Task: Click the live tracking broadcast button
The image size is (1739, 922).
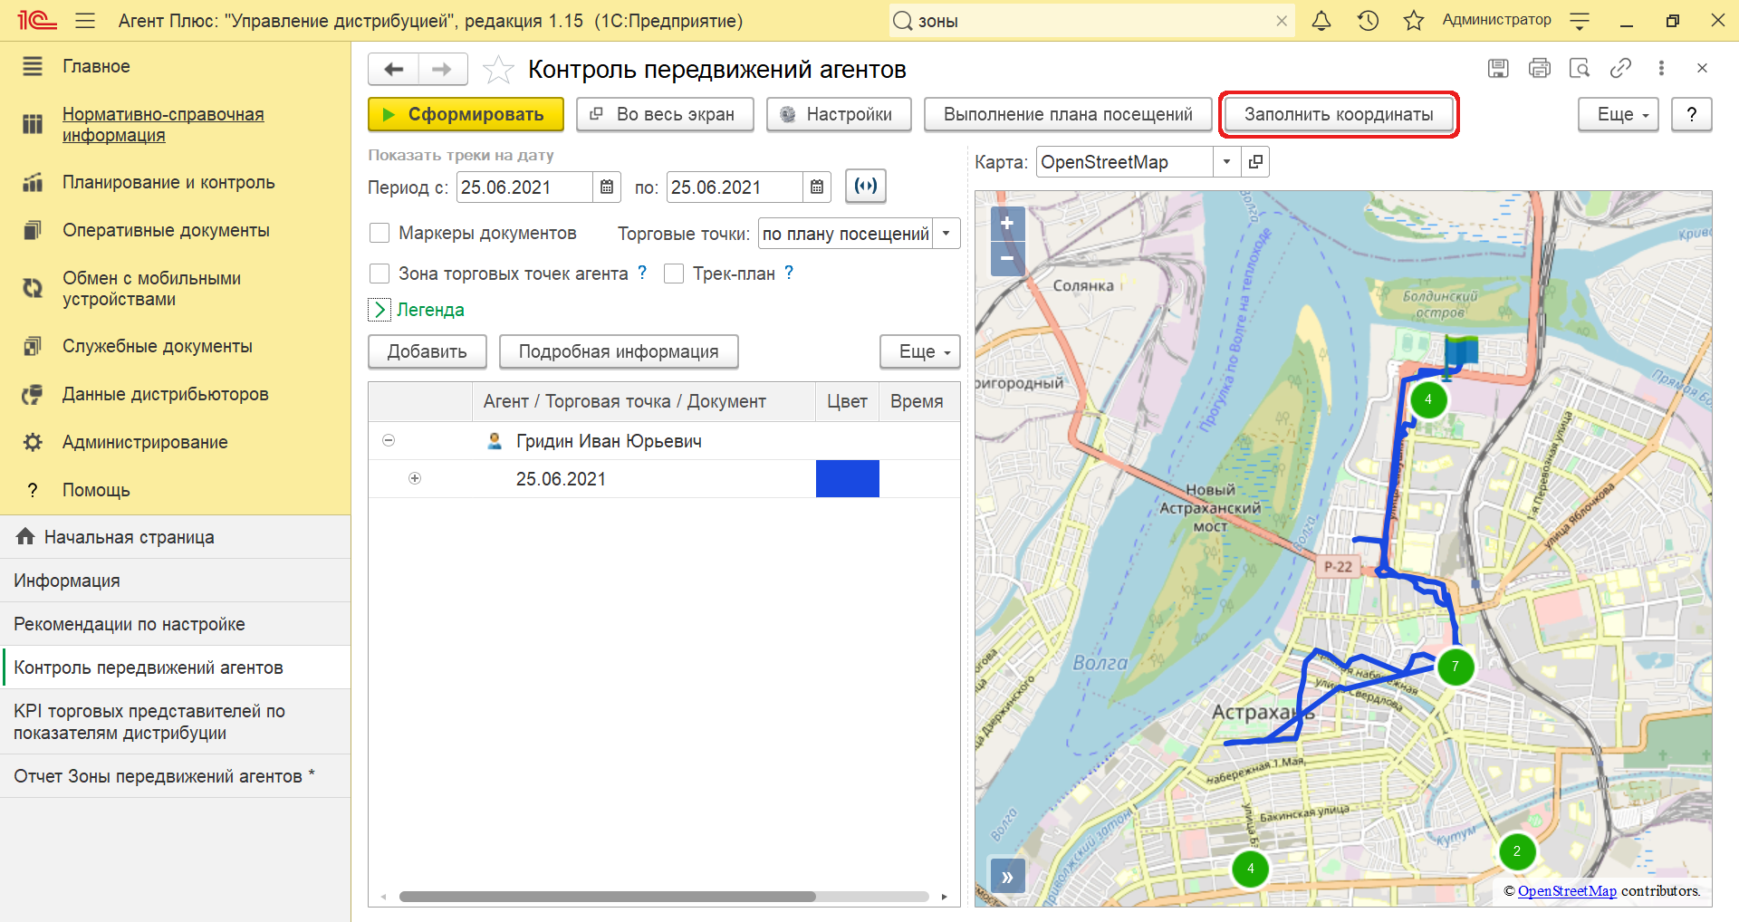Action: pos(866,187)
